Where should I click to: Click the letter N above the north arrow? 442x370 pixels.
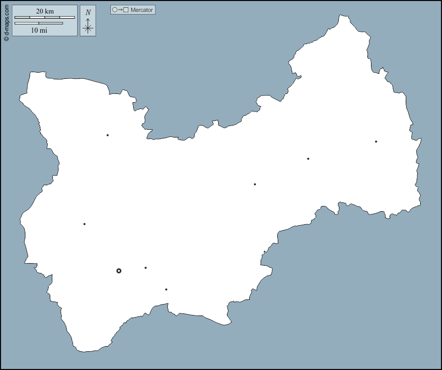pos(88,12)
